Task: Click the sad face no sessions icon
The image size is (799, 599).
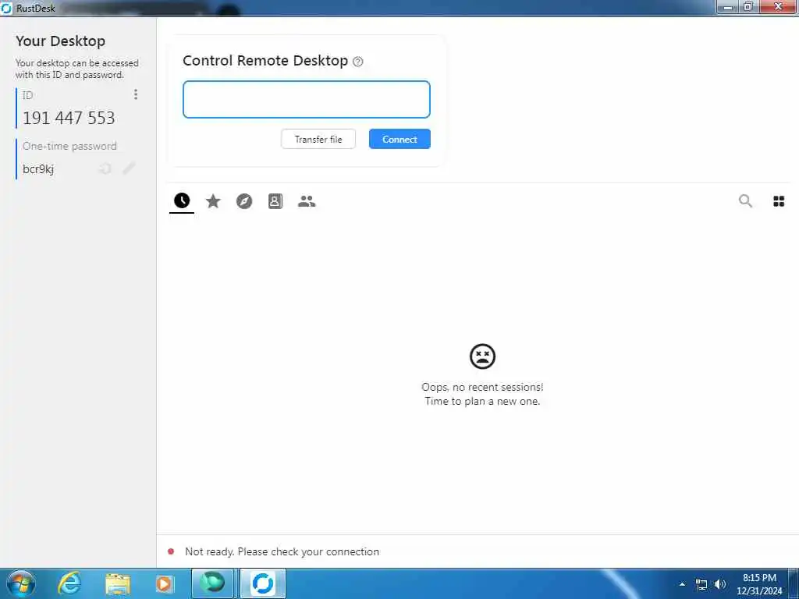Action: [482, 356]
